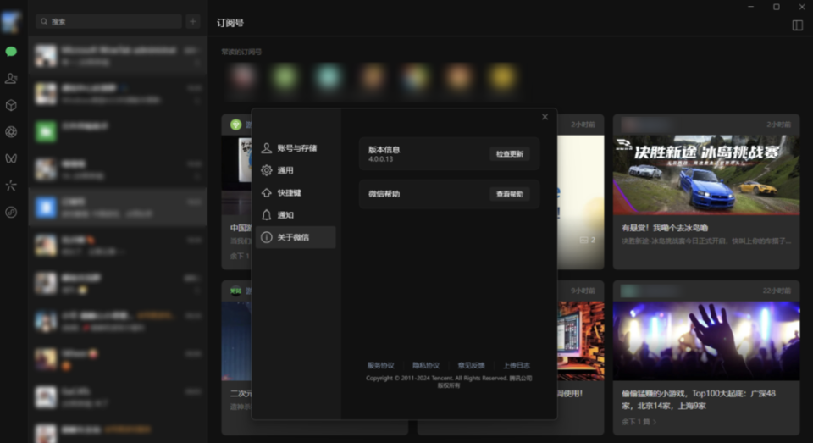Open the Favorites cube icon in the sidebar
Viewport: 813px width, 443px height.
[x=11, y=105]
